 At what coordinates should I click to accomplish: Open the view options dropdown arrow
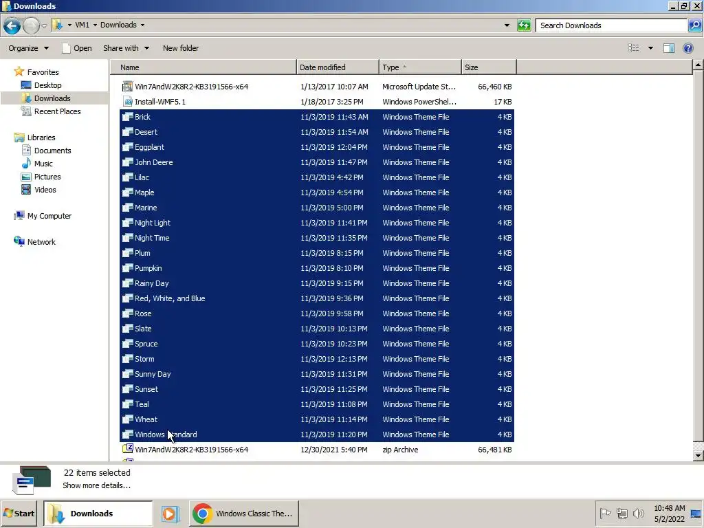point(650,48)
